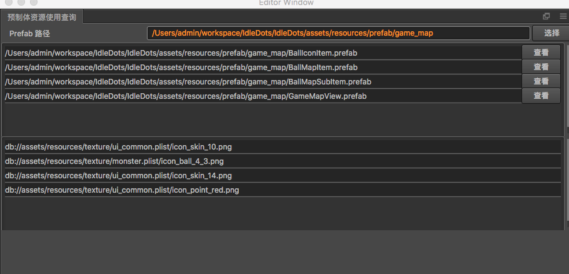Viewport: 569px width, 274px height.
Task: Click 查看 for BallMapSubItem.prefab
Action: point(541,81)
